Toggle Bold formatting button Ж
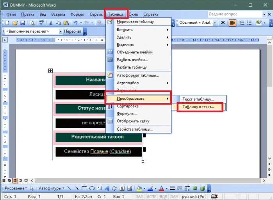273x200 pixels. click(x=223, y=23)
